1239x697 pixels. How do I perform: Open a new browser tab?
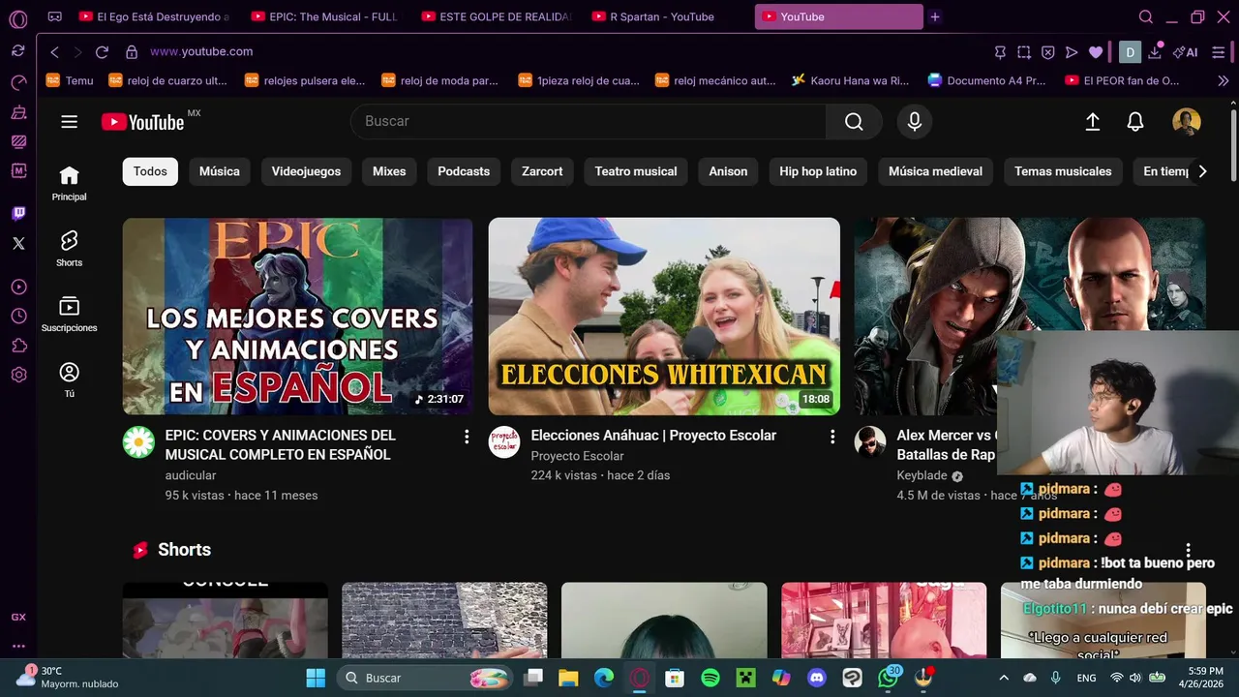tap(935, 16)
